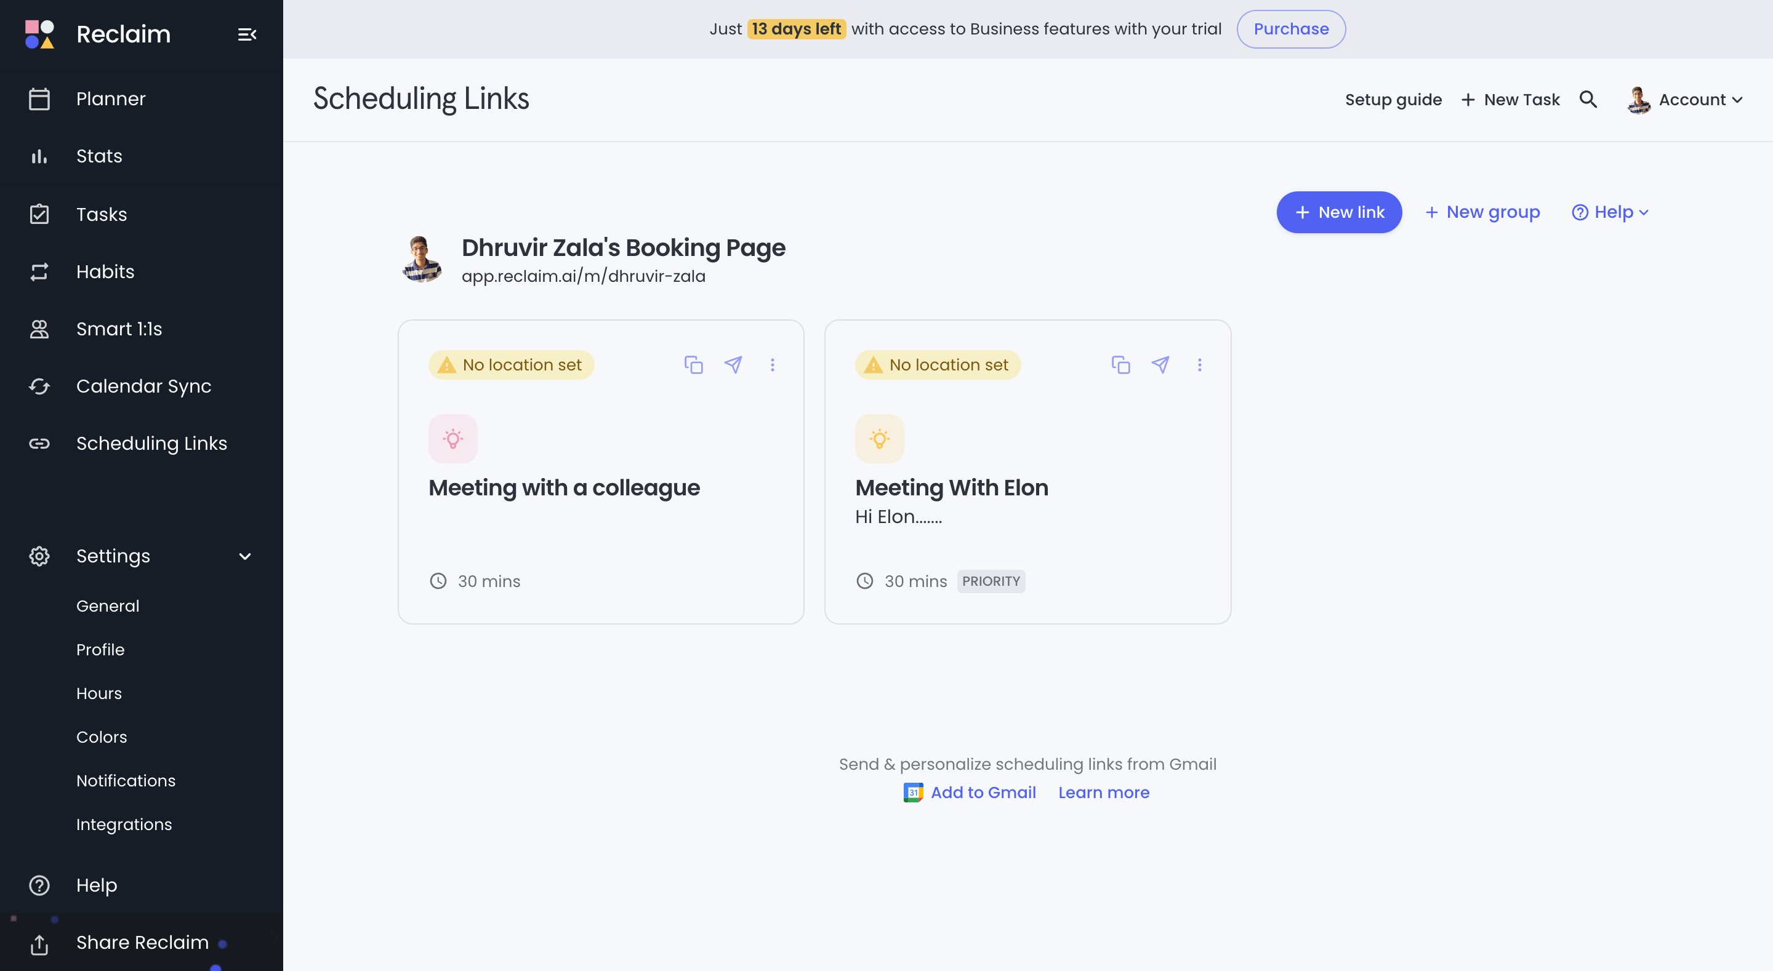Click Add to Gmail link
Screen dimensions: 1773x971
click(x=983, y=793)
